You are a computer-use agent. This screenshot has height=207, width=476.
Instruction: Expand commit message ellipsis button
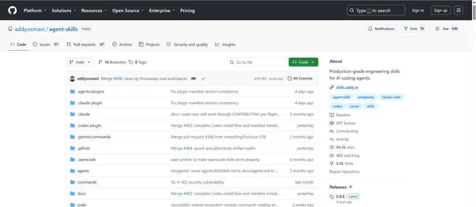193,79
